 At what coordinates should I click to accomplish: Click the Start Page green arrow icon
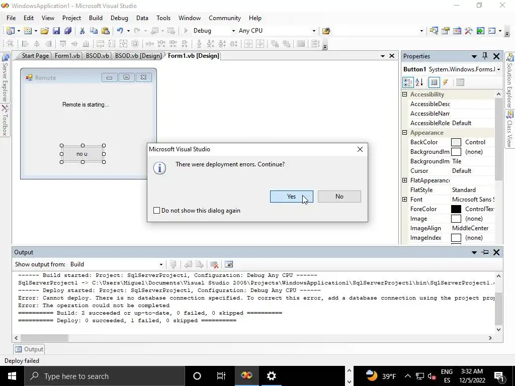pyautogui.click(x=480, y=31)
